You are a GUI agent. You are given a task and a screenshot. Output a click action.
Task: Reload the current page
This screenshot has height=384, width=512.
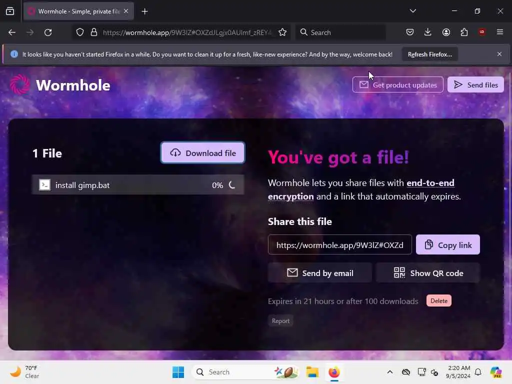tap(48, 32)
